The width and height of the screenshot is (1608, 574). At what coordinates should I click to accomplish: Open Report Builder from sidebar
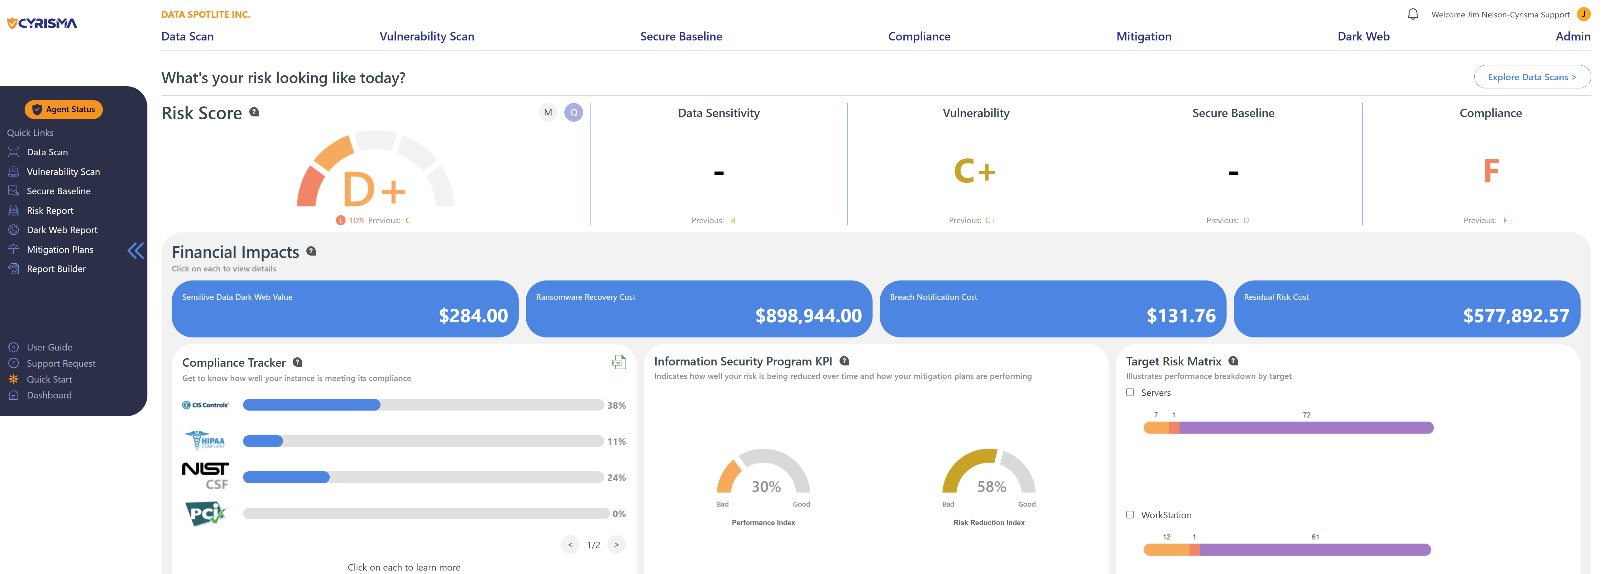56,269
